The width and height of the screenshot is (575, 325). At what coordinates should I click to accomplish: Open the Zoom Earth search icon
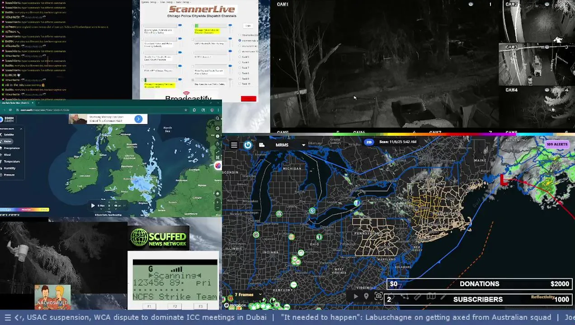click(x=217, y=118)
